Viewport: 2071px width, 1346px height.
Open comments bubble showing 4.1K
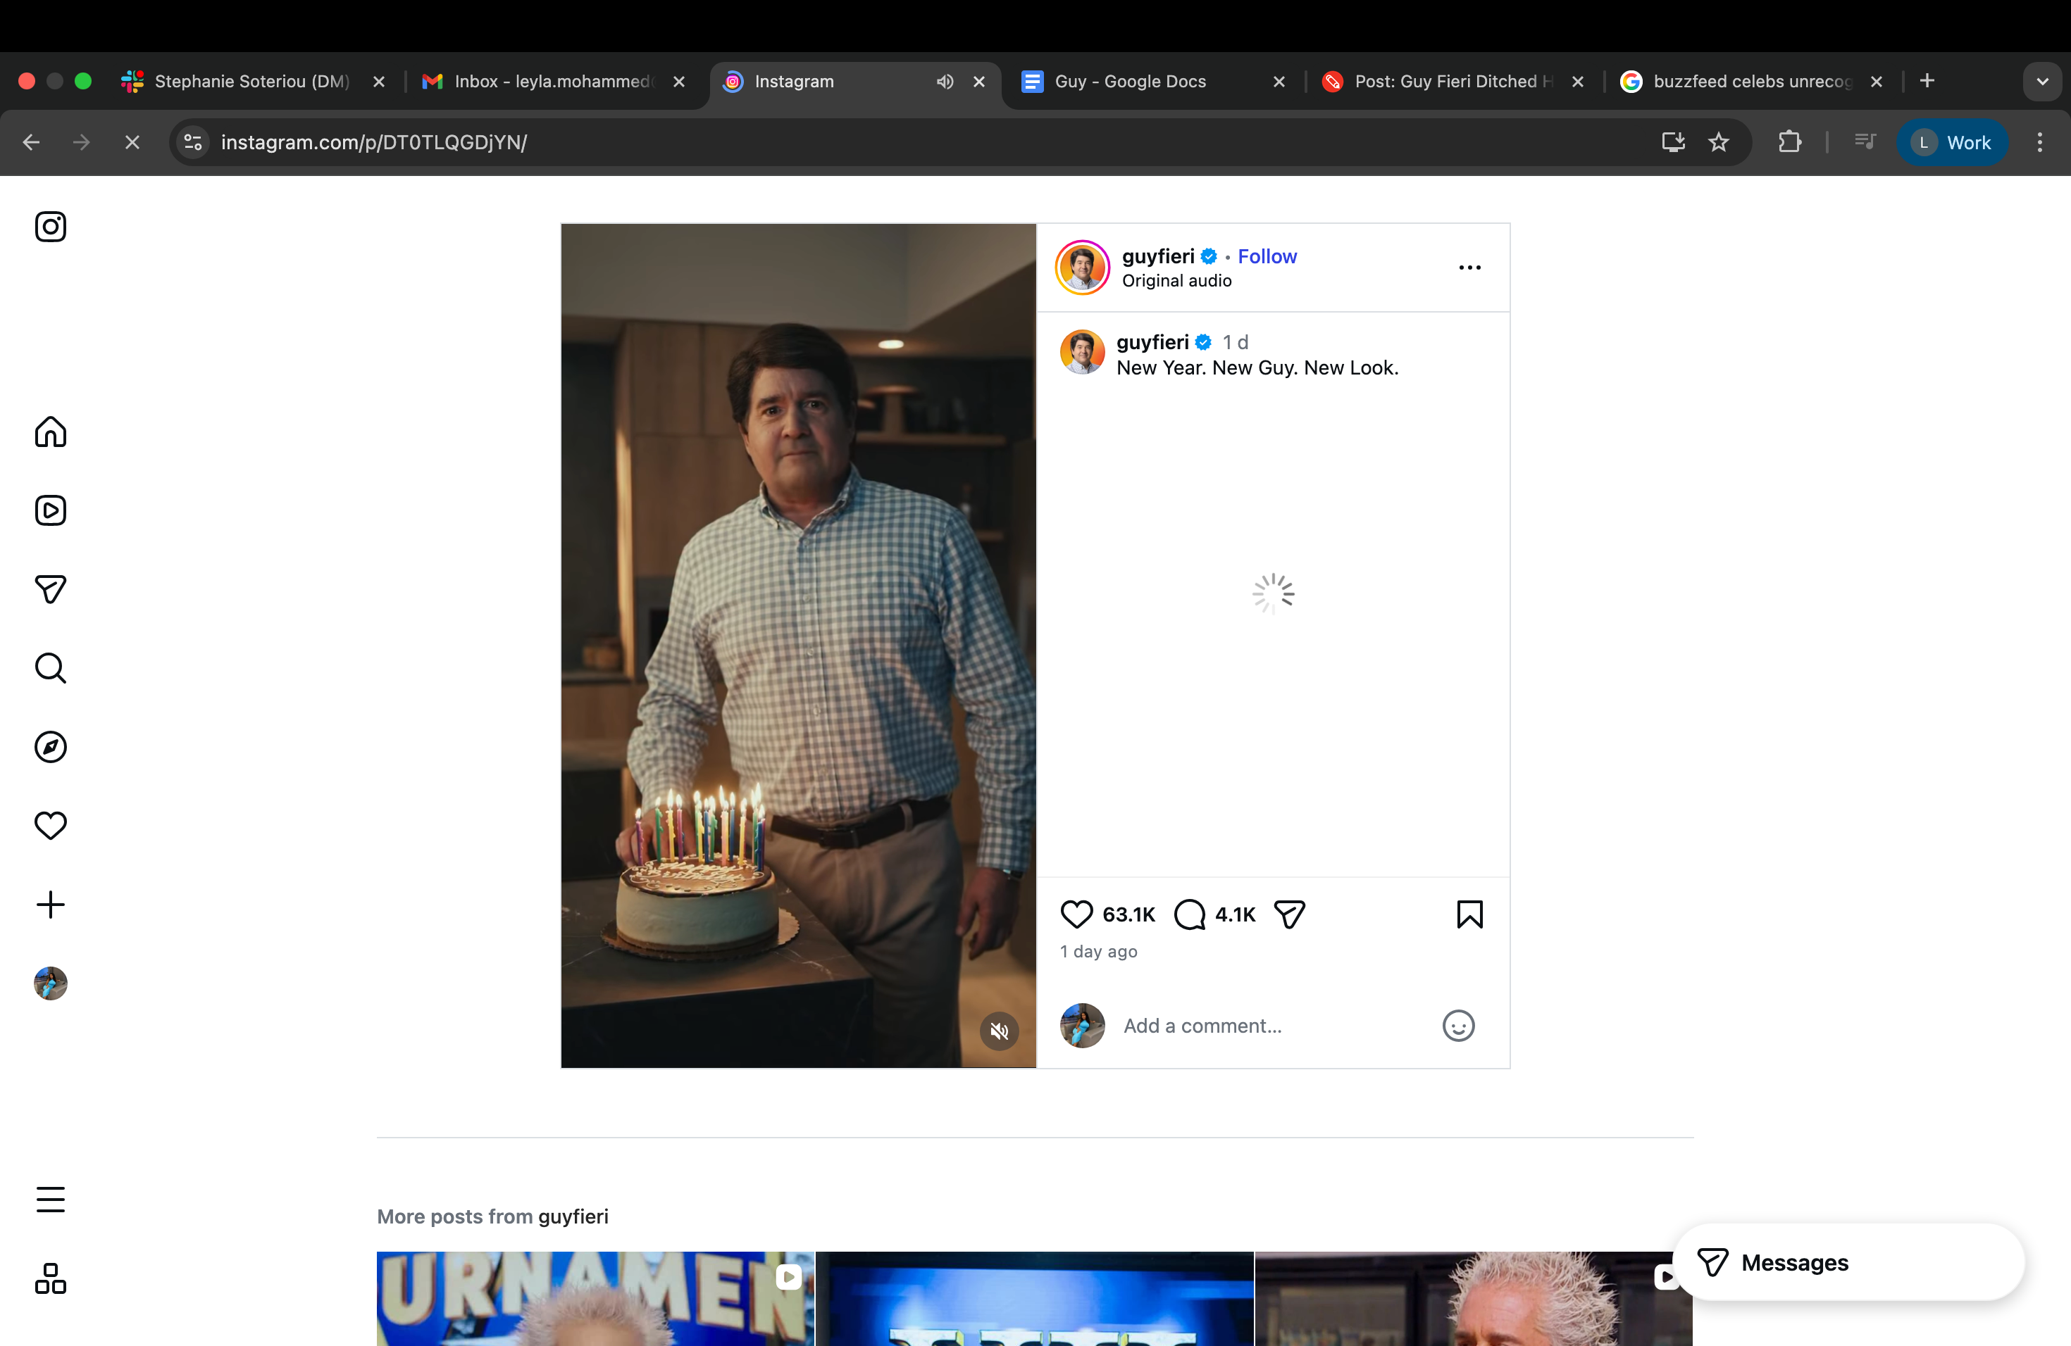pos(1190,914)
